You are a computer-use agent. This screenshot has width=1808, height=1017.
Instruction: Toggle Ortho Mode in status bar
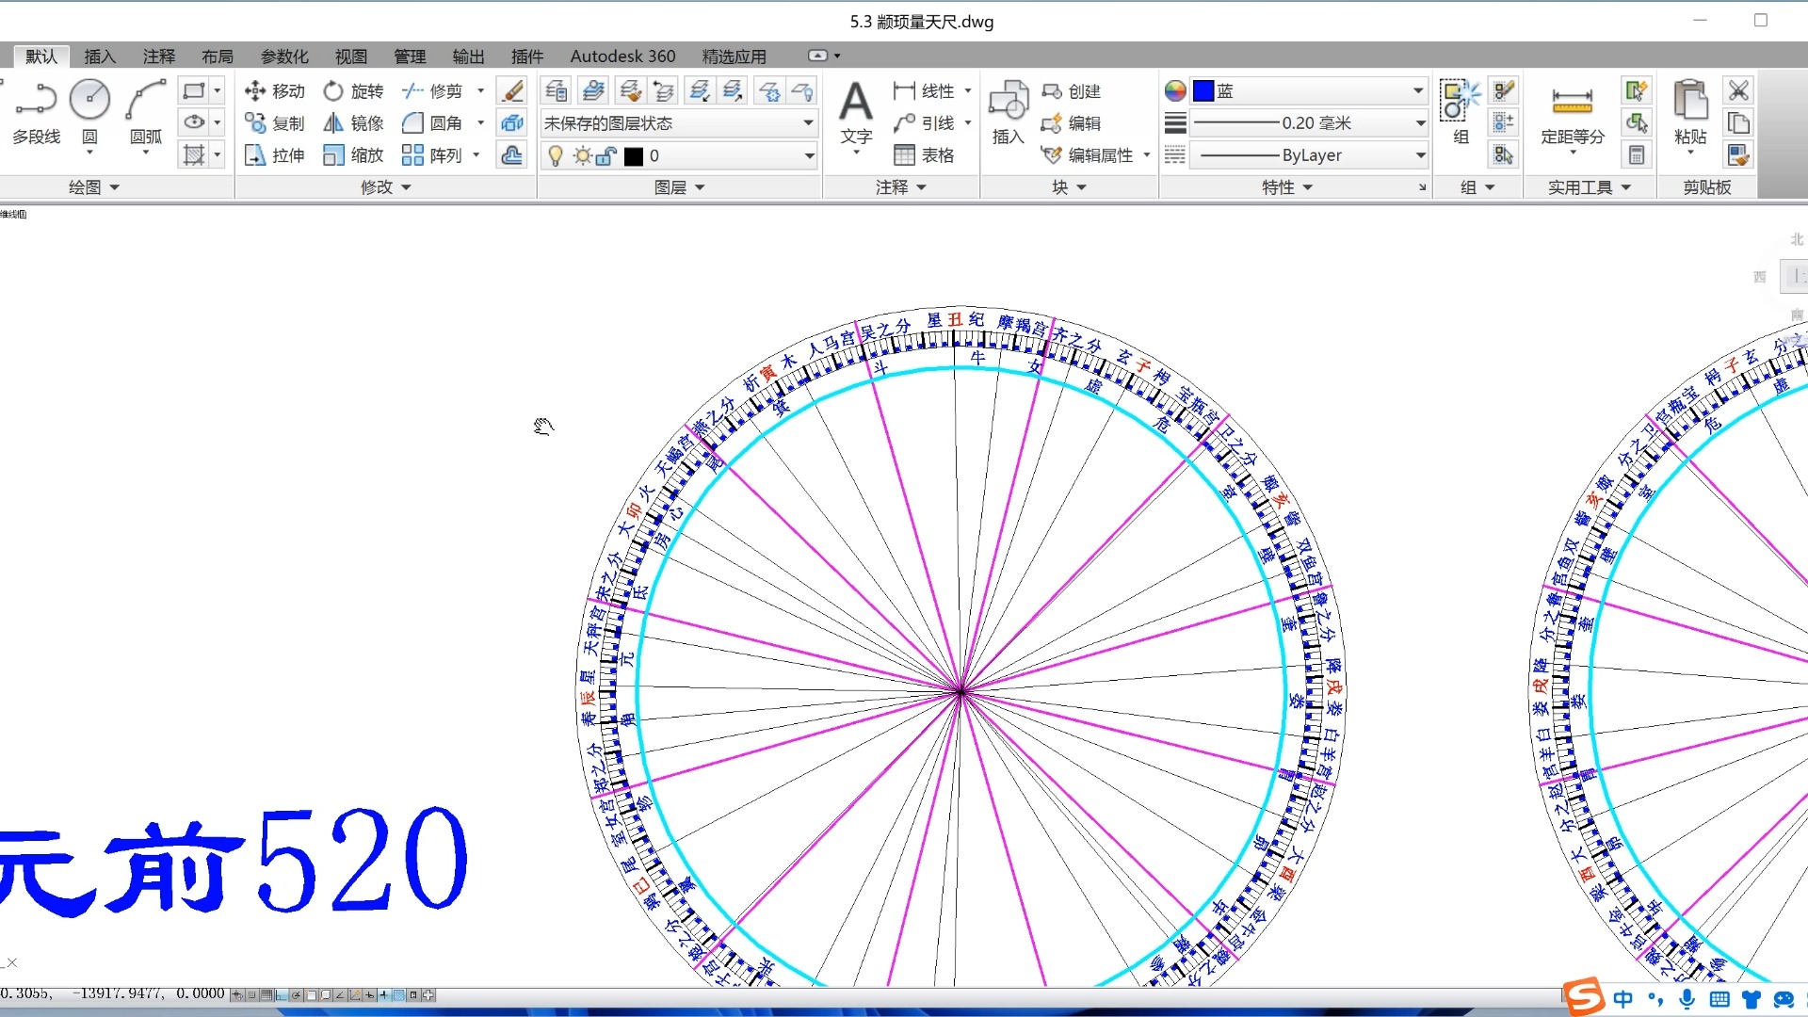(282, 994)
